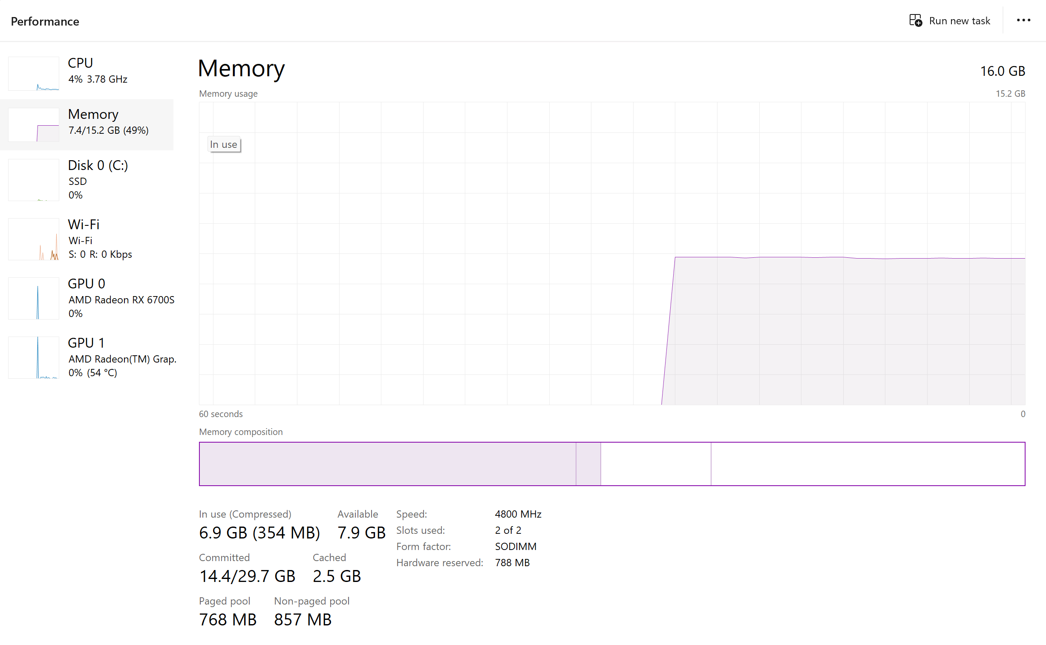Select the GPU 0 graph thumbnail

tap(34, 299)
